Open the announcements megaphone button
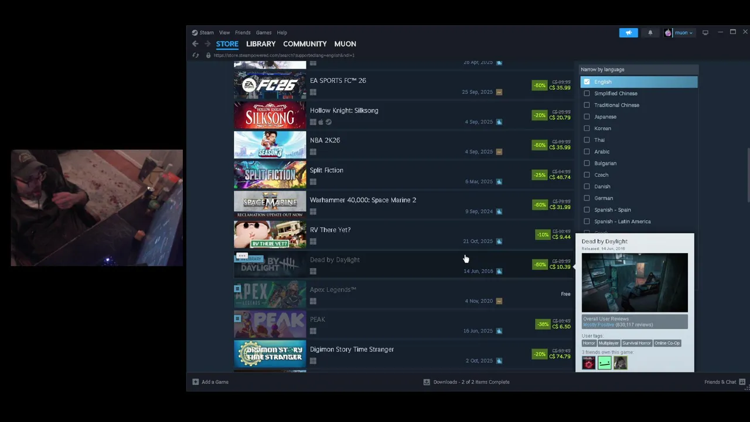 (628, 33)
